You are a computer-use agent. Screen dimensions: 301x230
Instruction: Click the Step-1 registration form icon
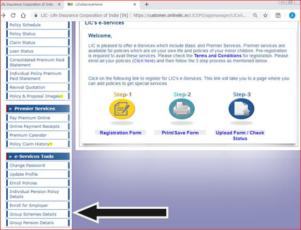tap(122, 109)
